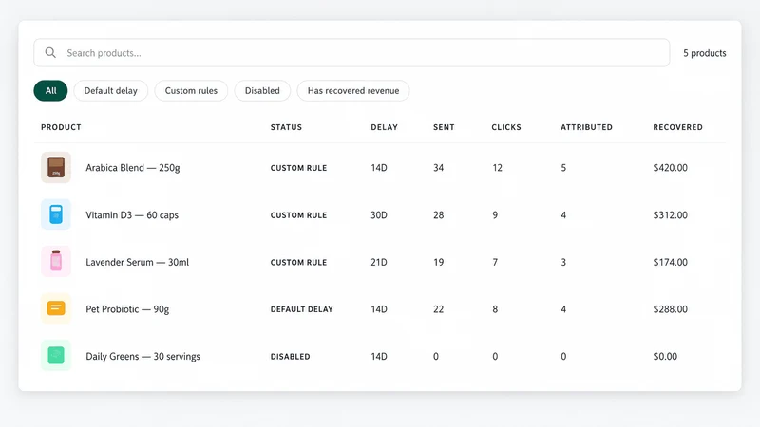This screenshot has width=760, height=427.
Task: Select the All filter chip
Action: coord(51,90)
